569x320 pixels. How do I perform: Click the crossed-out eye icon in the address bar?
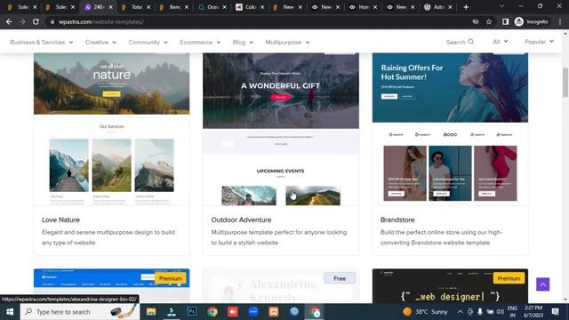point(476,21)
